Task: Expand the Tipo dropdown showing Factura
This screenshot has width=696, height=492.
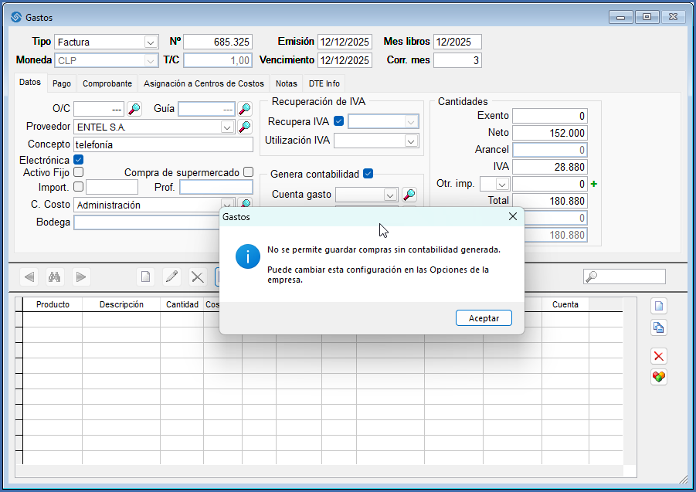Action: coord(150,42)
